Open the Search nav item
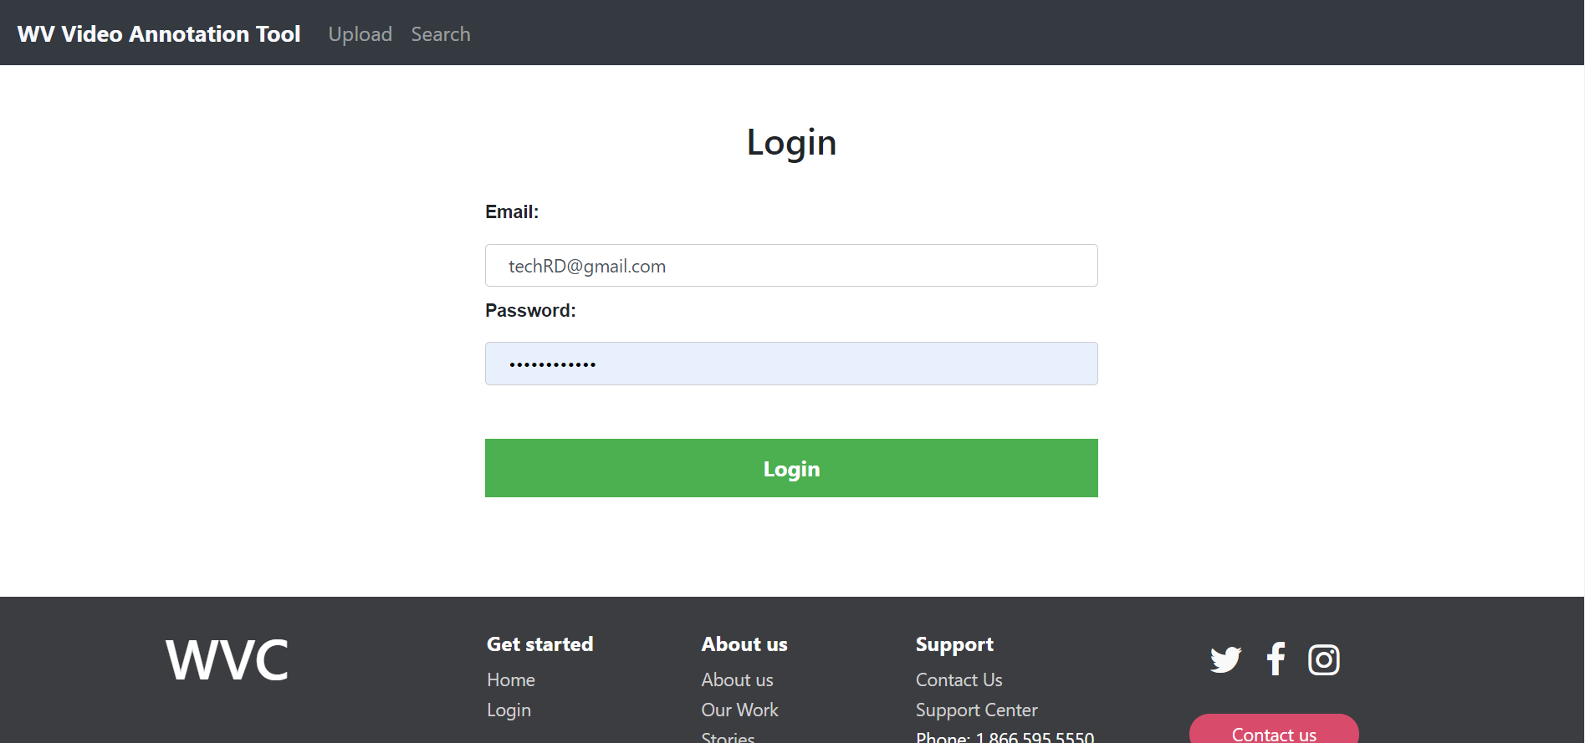 (x=440, y=34)
